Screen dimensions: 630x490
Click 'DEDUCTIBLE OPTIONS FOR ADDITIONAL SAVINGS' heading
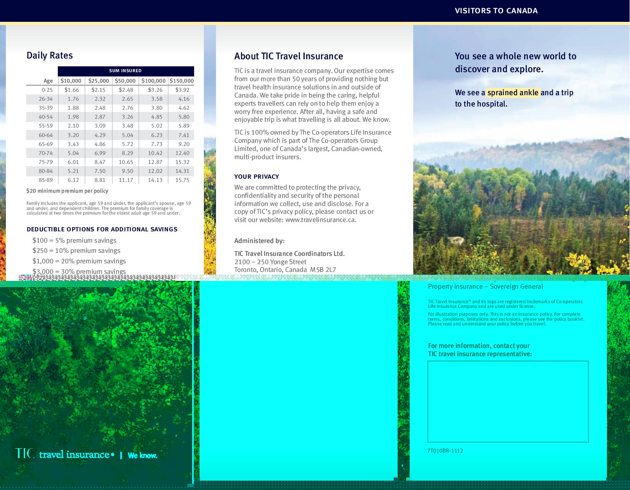click(102, 229)
